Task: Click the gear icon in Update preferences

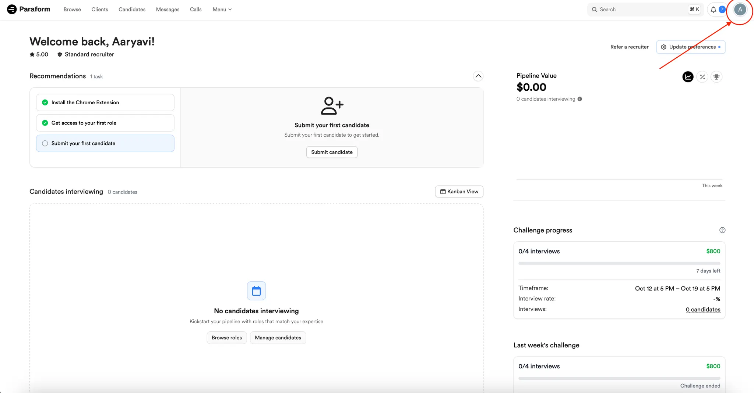Action: 663,47
